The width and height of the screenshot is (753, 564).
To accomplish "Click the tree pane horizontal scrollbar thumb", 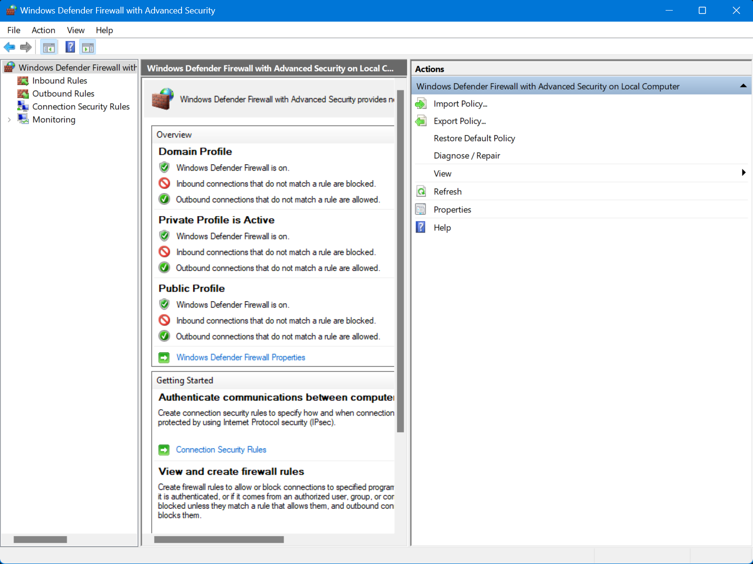I will (x=40, y=539).
